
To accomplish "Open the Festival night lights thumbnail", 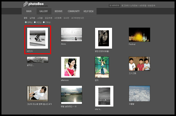I will (x=139, y=35).
